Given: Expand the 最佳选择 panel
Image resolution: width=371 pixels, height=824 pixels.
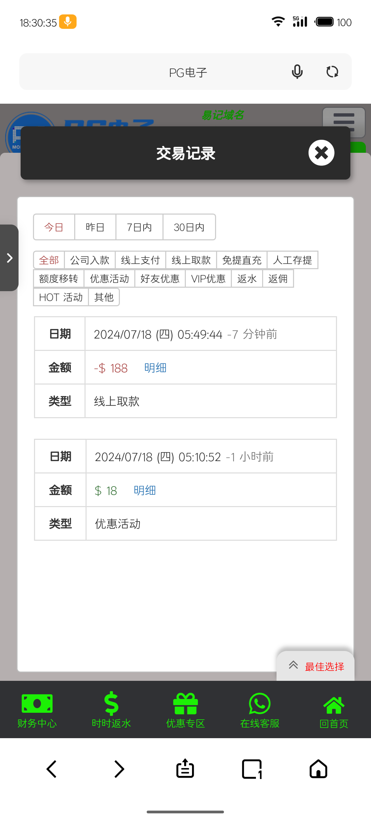Looking at the screenshot, I should pos(315,666).
